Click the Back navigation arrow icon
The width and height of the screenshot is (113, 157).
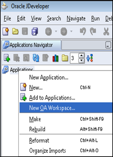(x=49, y=32)
